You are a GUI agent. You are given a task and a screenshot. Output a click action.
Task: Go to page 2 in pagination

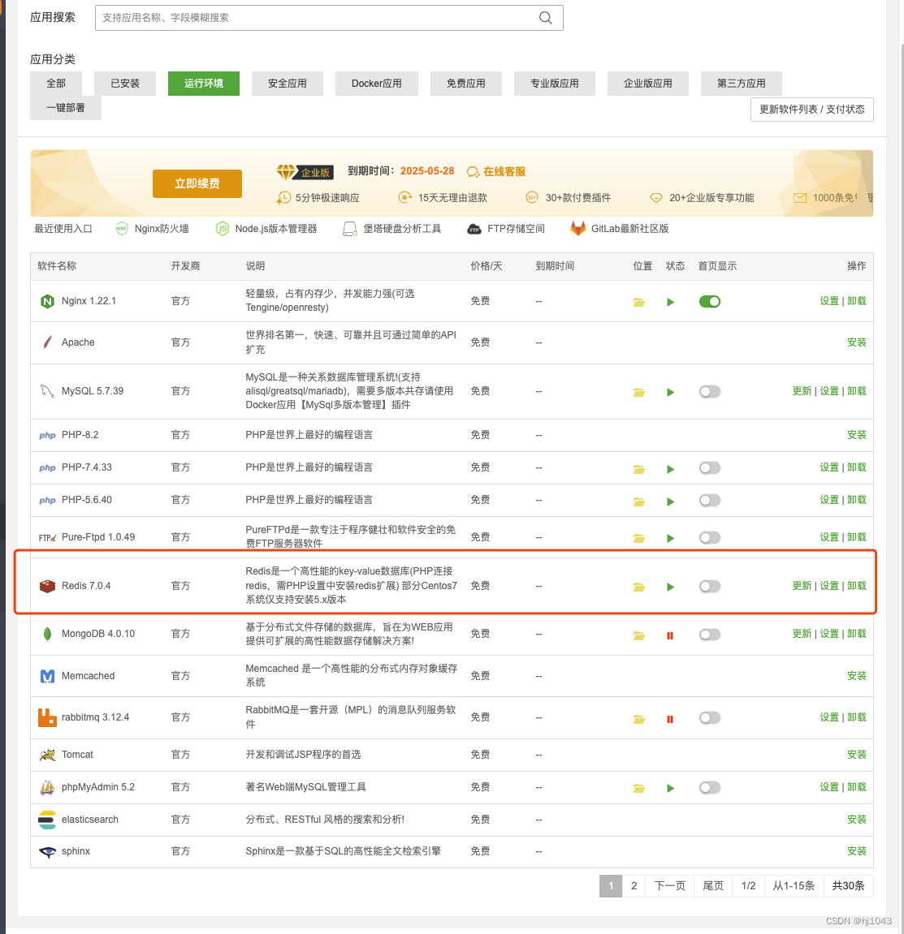(634, 886)
